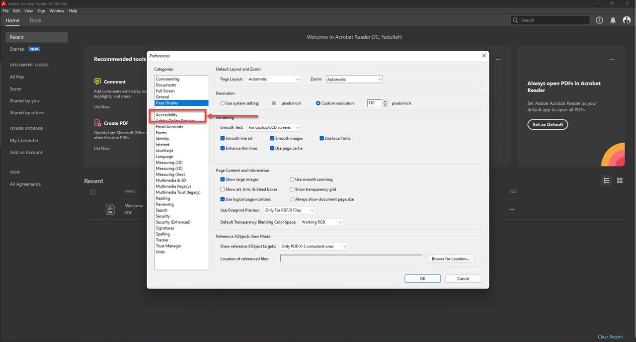The width and height of the screenshot is (636, 342).
Task: Enable Show transparency grid
Action: 292,189
